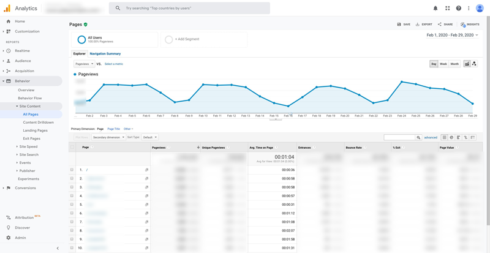Click the table search magnifier button

coord(418,137)
